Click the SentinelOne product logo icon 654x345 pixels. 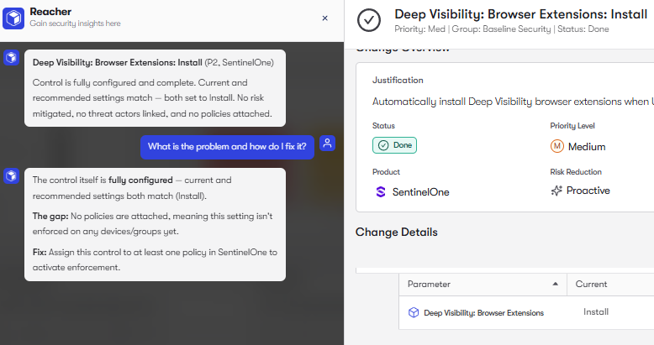click(x=381, y=191)
